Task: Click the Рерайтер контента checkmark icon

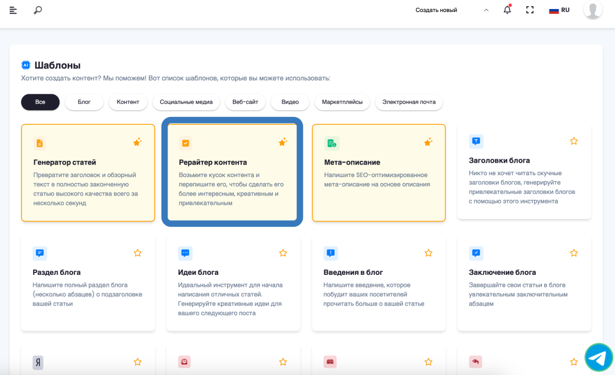Action: (186, 143)
